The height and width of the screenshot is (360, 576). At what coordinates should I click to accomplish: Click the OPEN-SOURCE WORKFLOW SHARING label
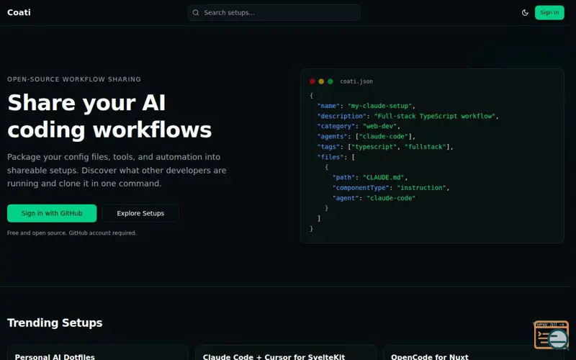[x=74, y=79]
